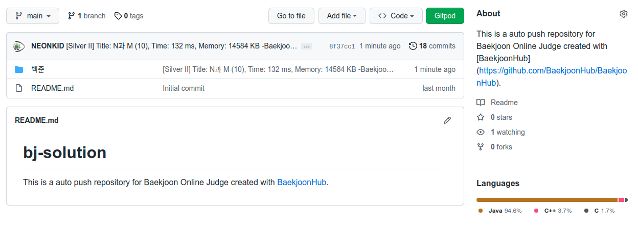Click the history clock icon

coord(413,46)
